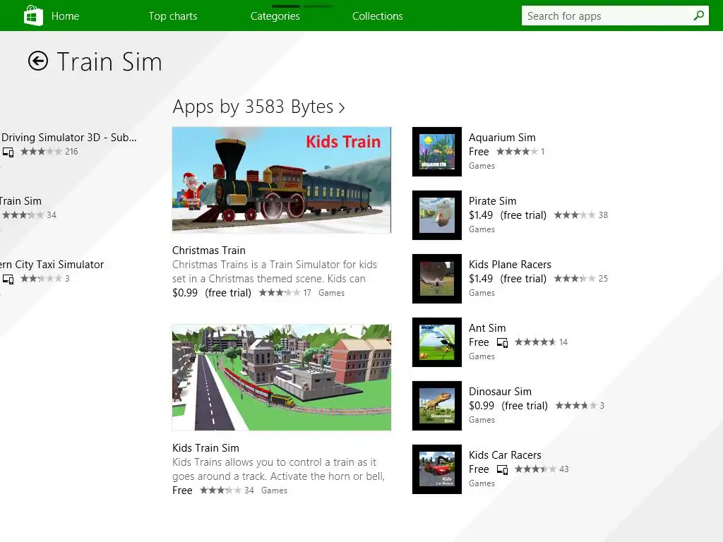Open Kids Plane Racers app icon
Viewport: 723px width, 542px height.
(436, 279)
